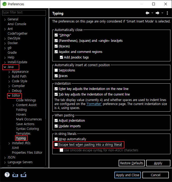Toggle the "Strings" auto-close checkbox
Viewport: 172px width, 182px height.
[x=56, y=35]
